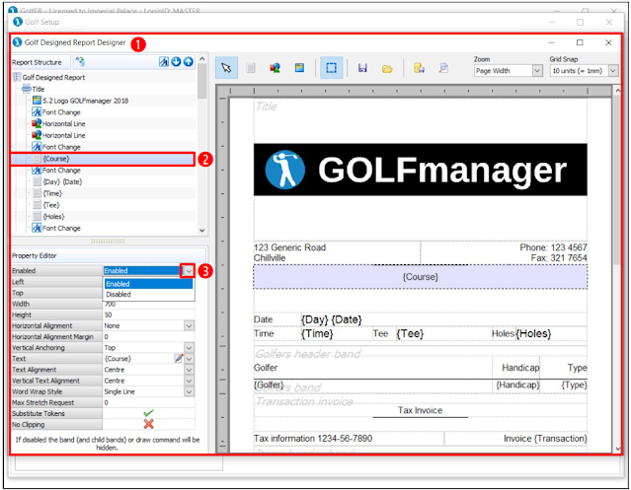Select the {Course} tree item
631x490 pixels.
[x=56, y=159]
